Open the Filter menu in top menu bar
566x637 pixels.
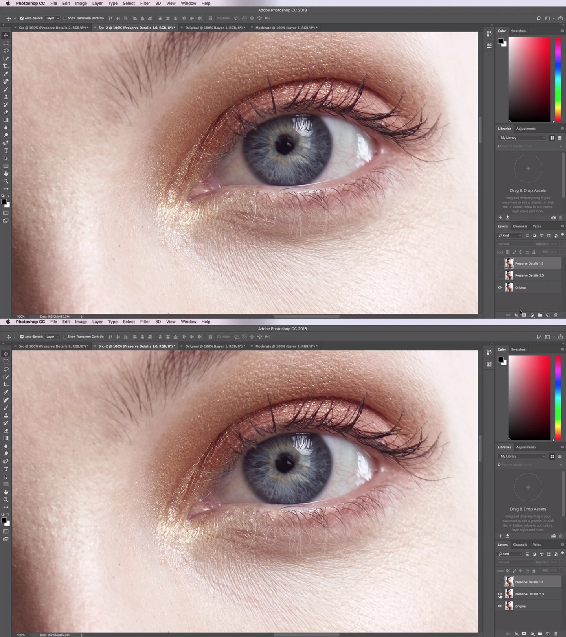click(145, 3)
